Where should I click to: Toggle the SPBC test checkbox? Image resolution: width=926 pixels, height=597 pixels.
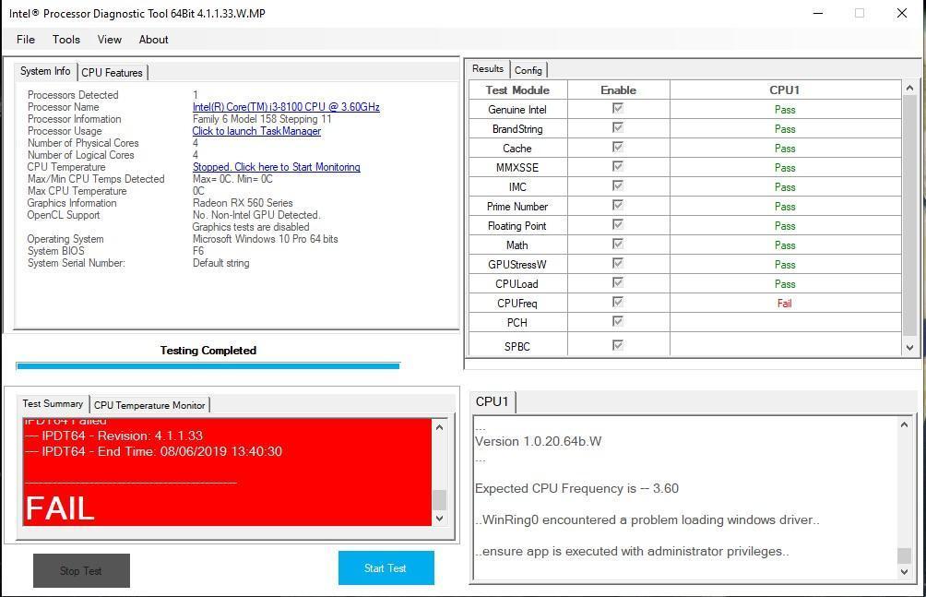[x=618, y=345]
